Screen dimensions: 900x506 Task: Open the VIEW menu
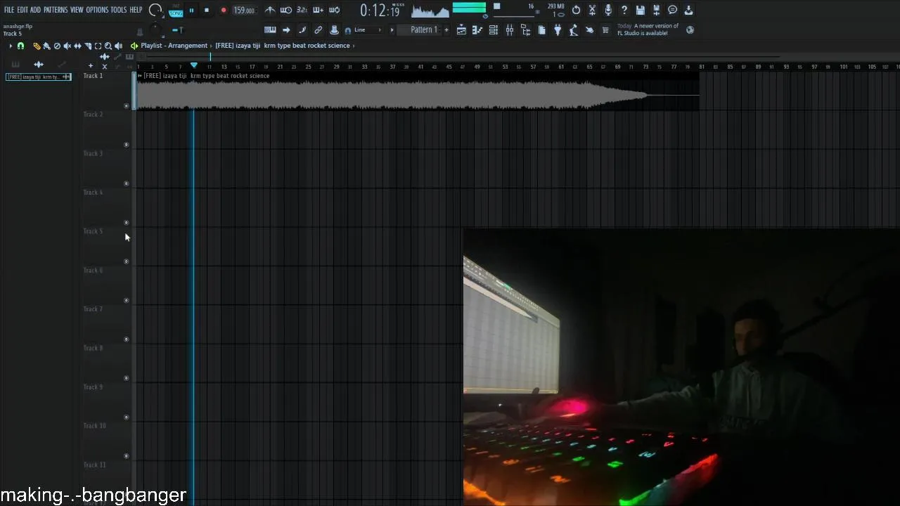click(77, 10)
